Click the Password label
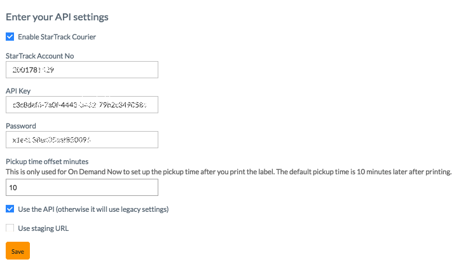 21,126
